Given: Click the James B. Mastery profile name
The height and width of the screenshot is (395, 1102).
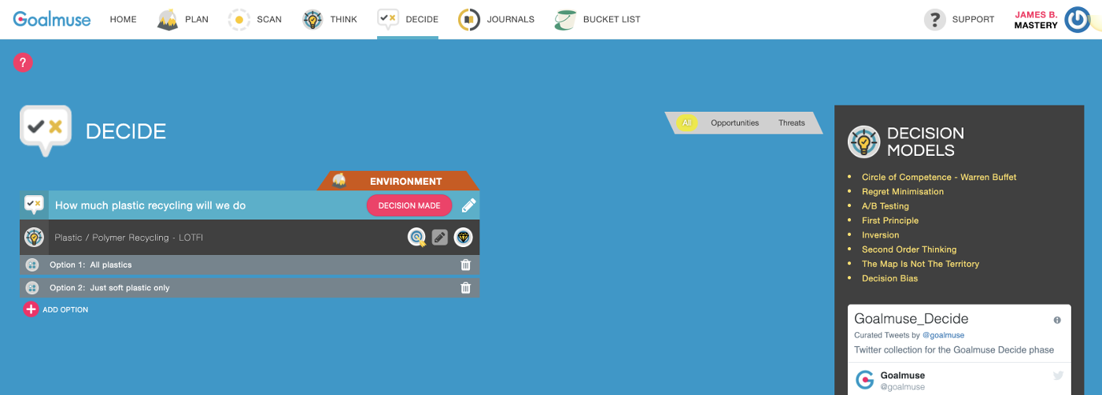Looking at the screenshot, I should (x=1036, y=20).
